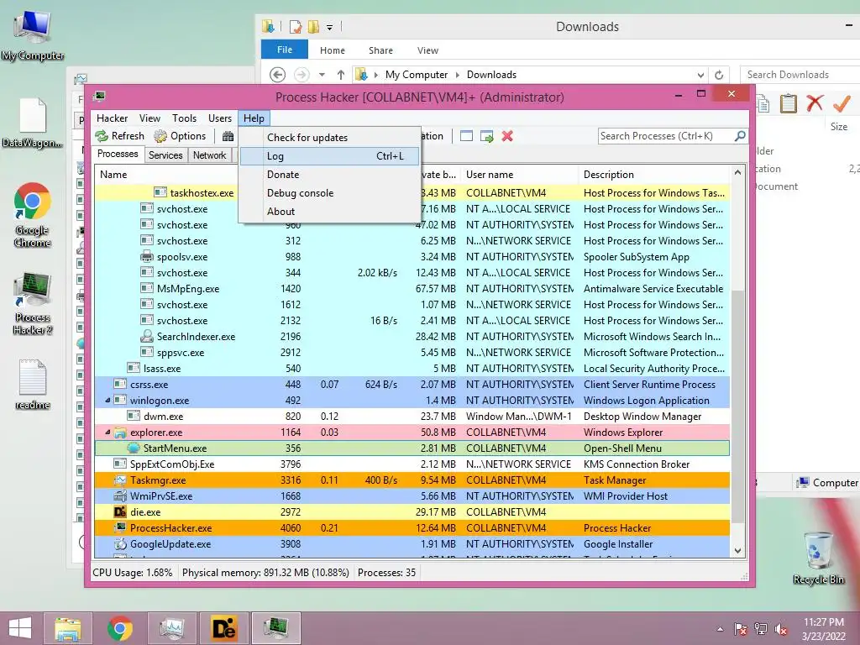This screenshot has height=645, width=860.
Task: Open Options gear icon in Process Hacker toolbar
Action: [x=160, y=136]
